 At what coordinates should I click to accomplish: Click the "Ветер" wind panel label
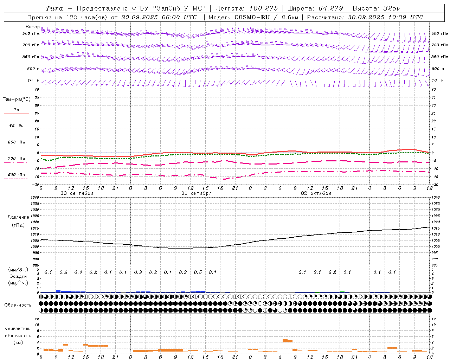pos(33,27)
